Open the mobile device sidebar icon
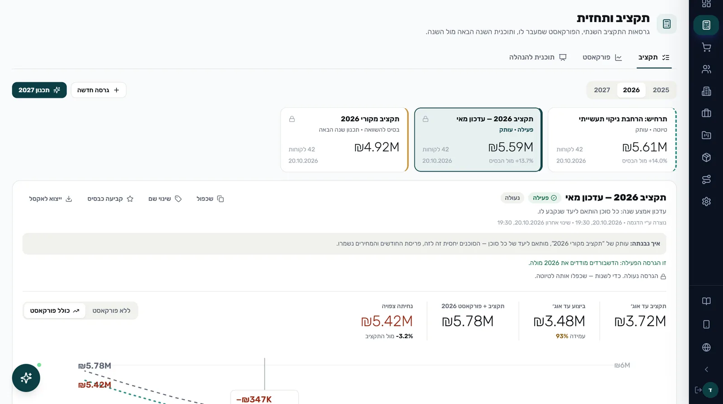Image resolution: width=723 pixels, height=404 pixels. [706, 324]
